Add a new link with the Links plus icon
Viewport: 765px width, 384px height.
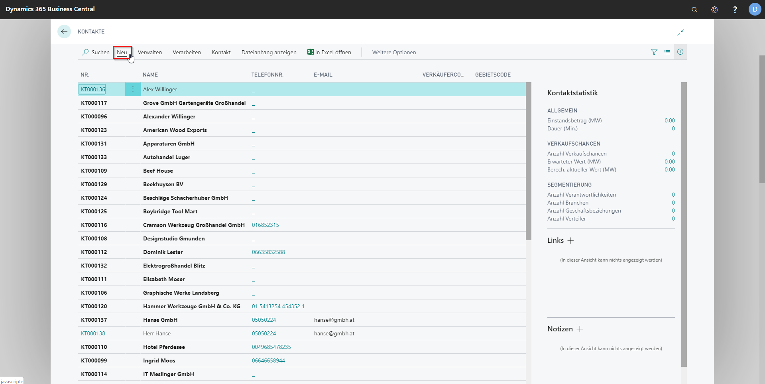[570, 240]
